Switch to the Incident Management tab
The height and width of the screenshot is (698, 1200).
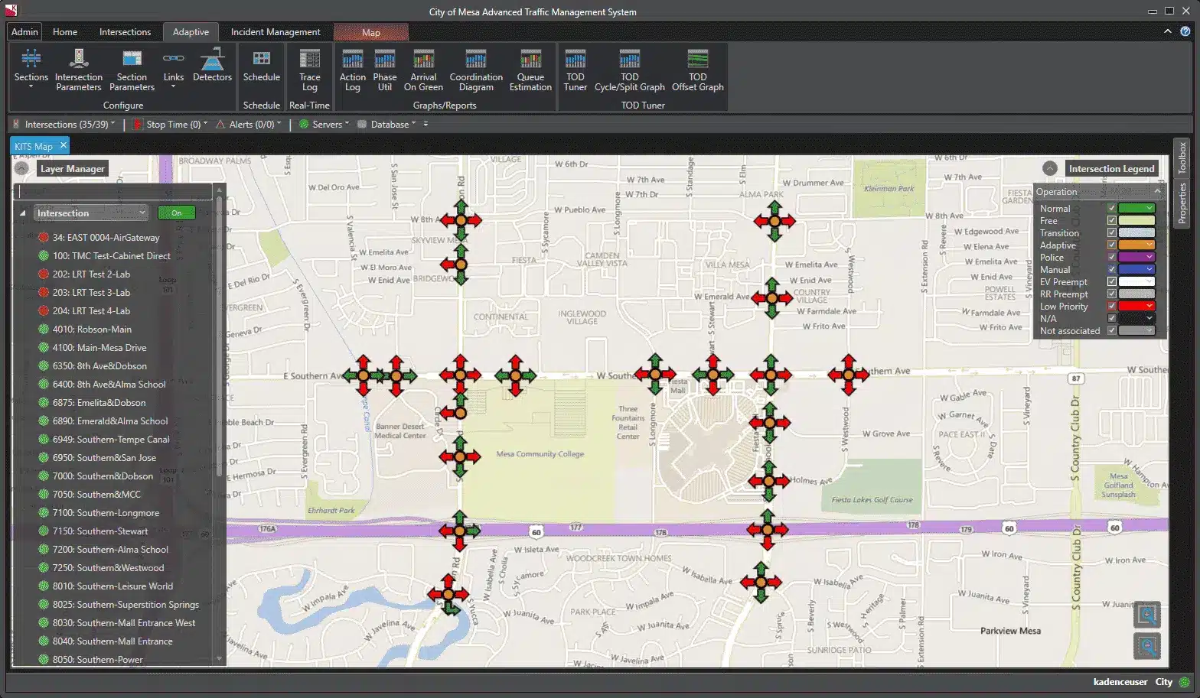276,32
